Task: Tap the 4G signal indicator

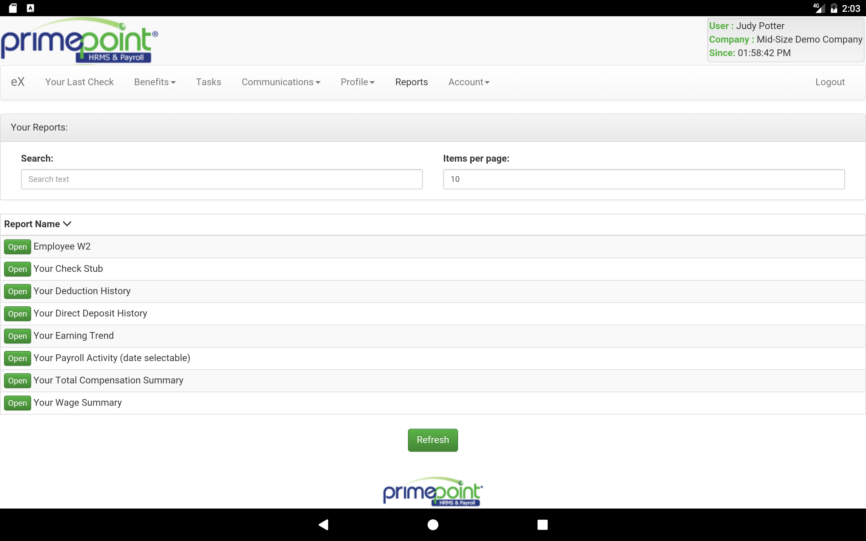Action: [x=819, y=8]
